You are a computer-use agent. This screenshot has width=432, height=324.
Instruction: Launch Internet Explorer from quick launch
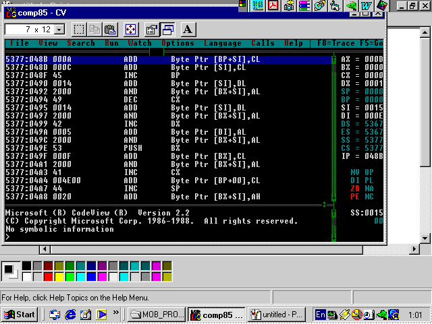click(70, 315)
